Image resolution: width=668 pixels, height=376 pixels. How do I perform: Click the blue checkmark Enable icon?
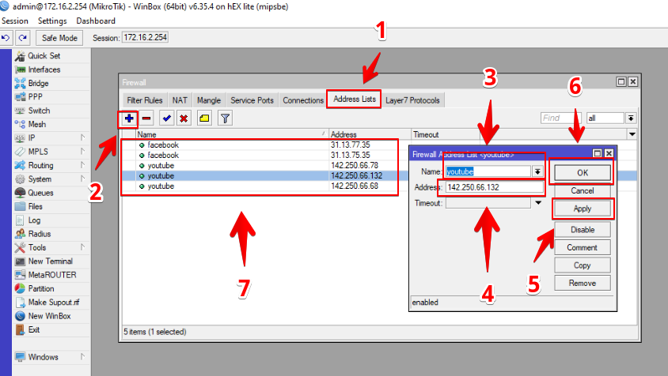click(x=166, y=118)
